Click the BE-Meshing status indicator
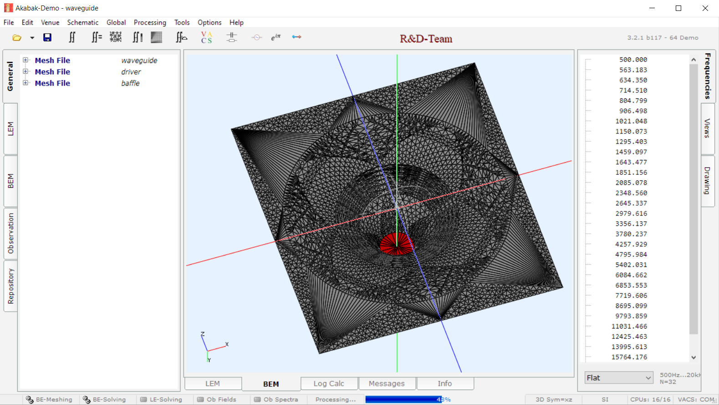Viewport: 719px width, 405px height. (49, 400)
